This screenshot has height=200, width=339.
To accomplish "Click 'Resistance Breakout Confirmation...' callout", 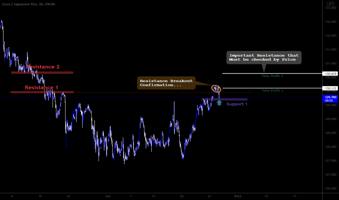I will (166, 83).
